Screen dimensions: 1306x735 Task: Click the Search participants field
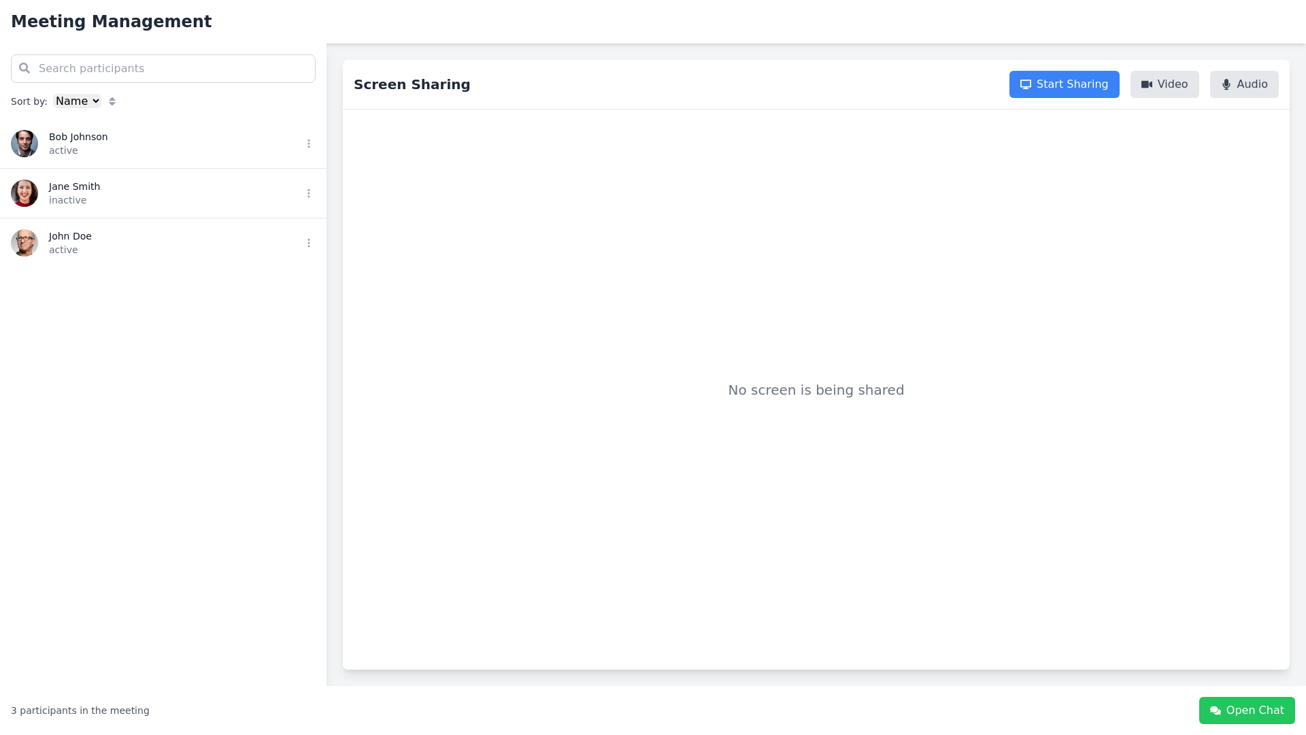click(163, 68)
